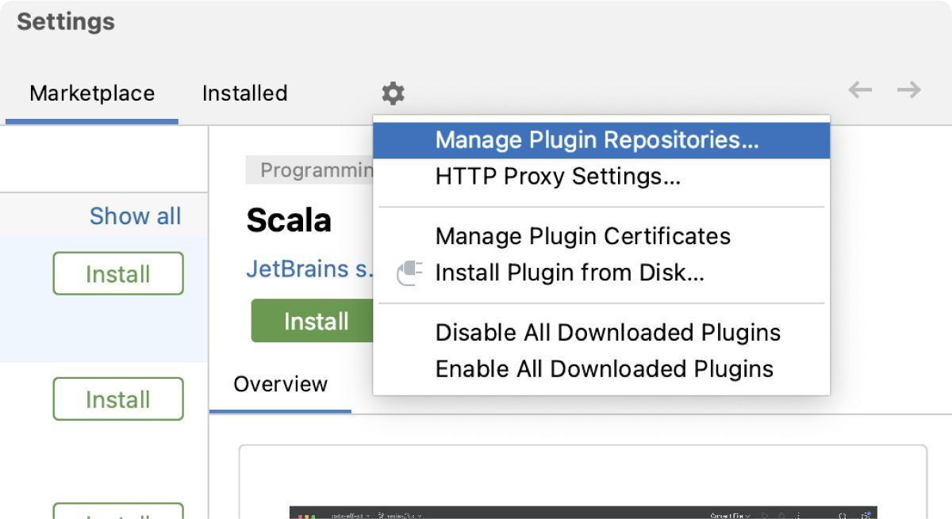Click the top Install button in the sidebar

point(117,273)
